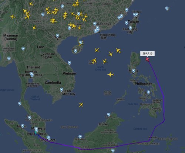Screen dimensions: 185x153
Task: Open the Ho Chi Minh City airport pin
Action: (61, 90)
